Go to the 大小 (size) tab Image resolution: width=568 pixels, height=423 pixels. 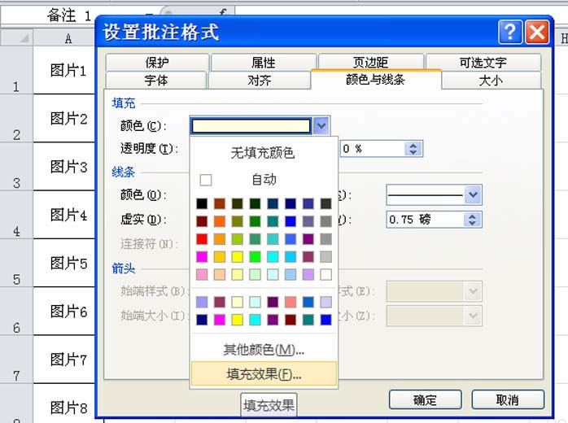coord(491,81)
